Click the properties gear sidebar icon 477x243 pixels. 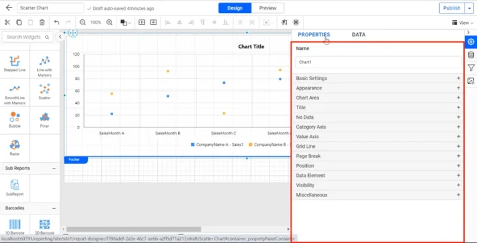pos(471,42)
